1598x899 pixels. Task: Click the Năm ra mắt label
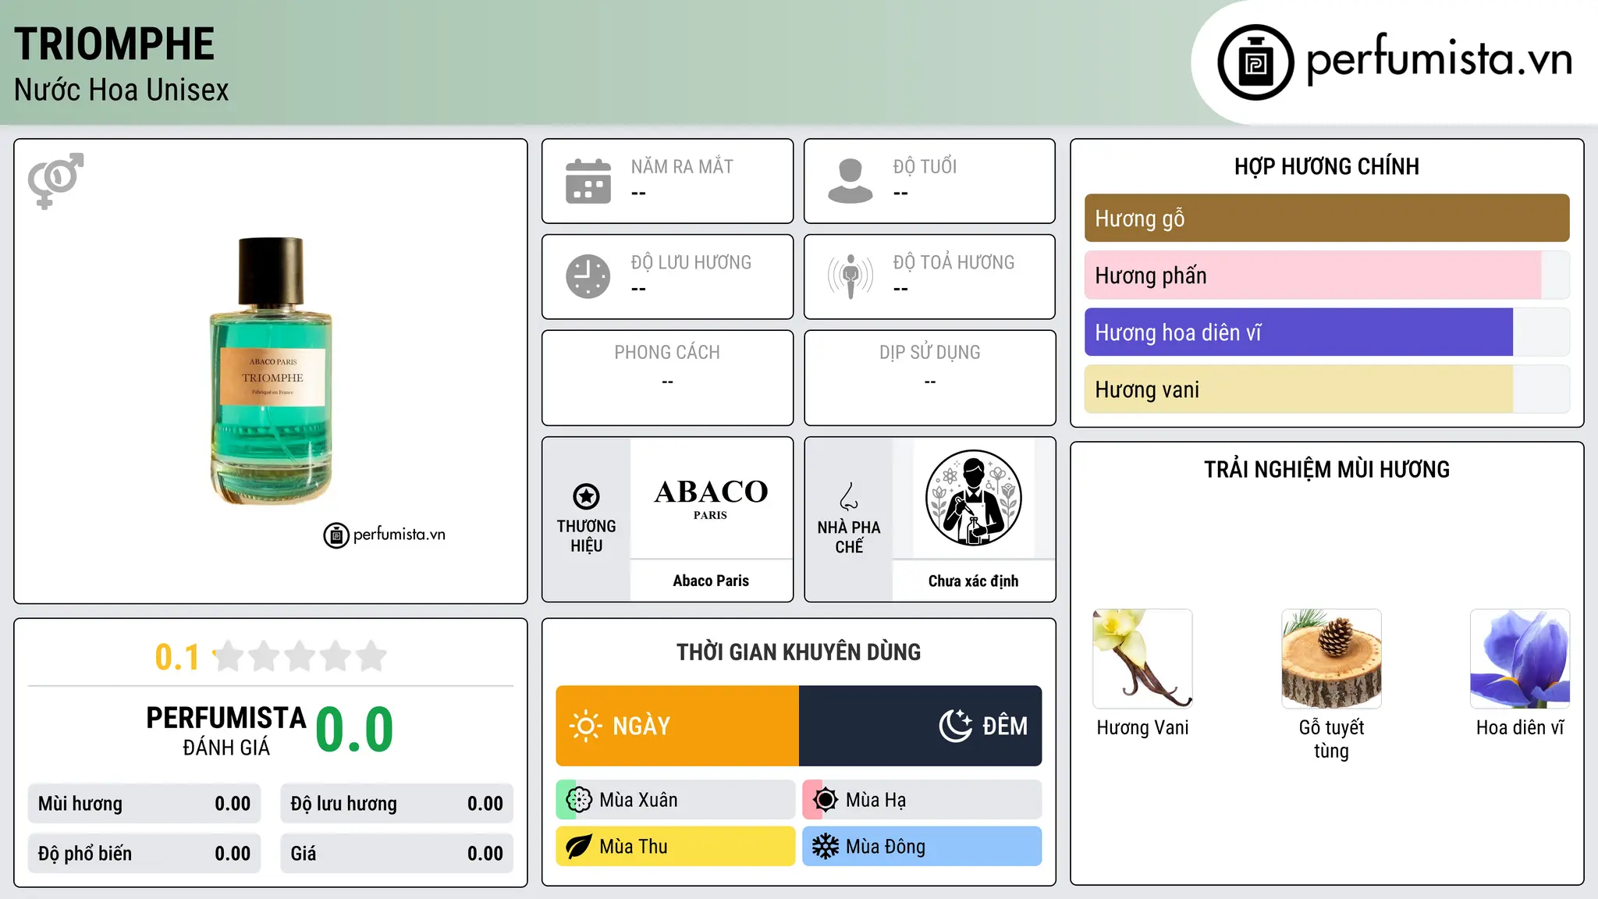[x=682, y=167]
